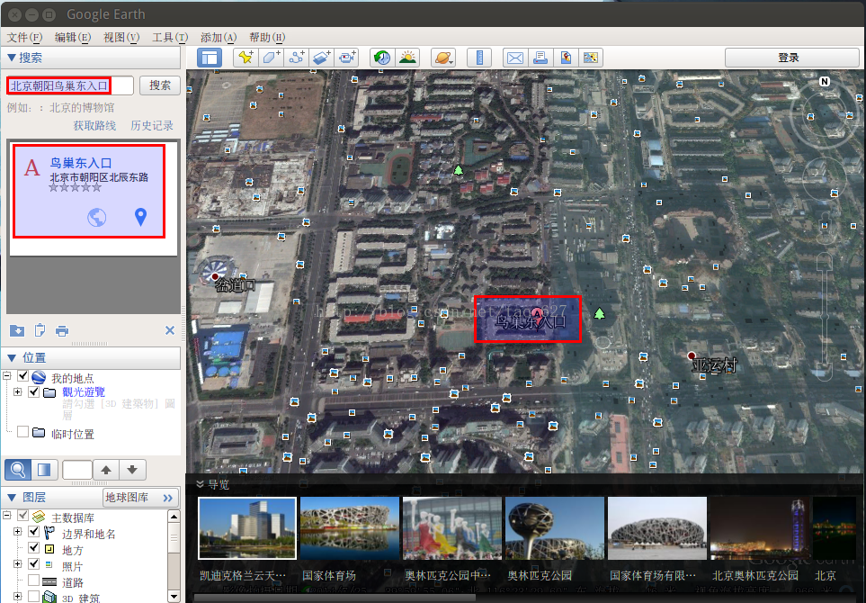This screenshot has height=603, width=866.
Task: Collapse the 主数据库 tree node
Action: [x=6, y=515]
